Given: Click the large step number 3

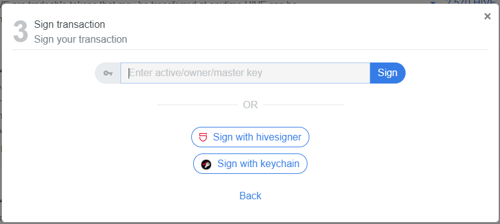Looking at the screenshot, I should pyautogui.click(x=20, y=32).
